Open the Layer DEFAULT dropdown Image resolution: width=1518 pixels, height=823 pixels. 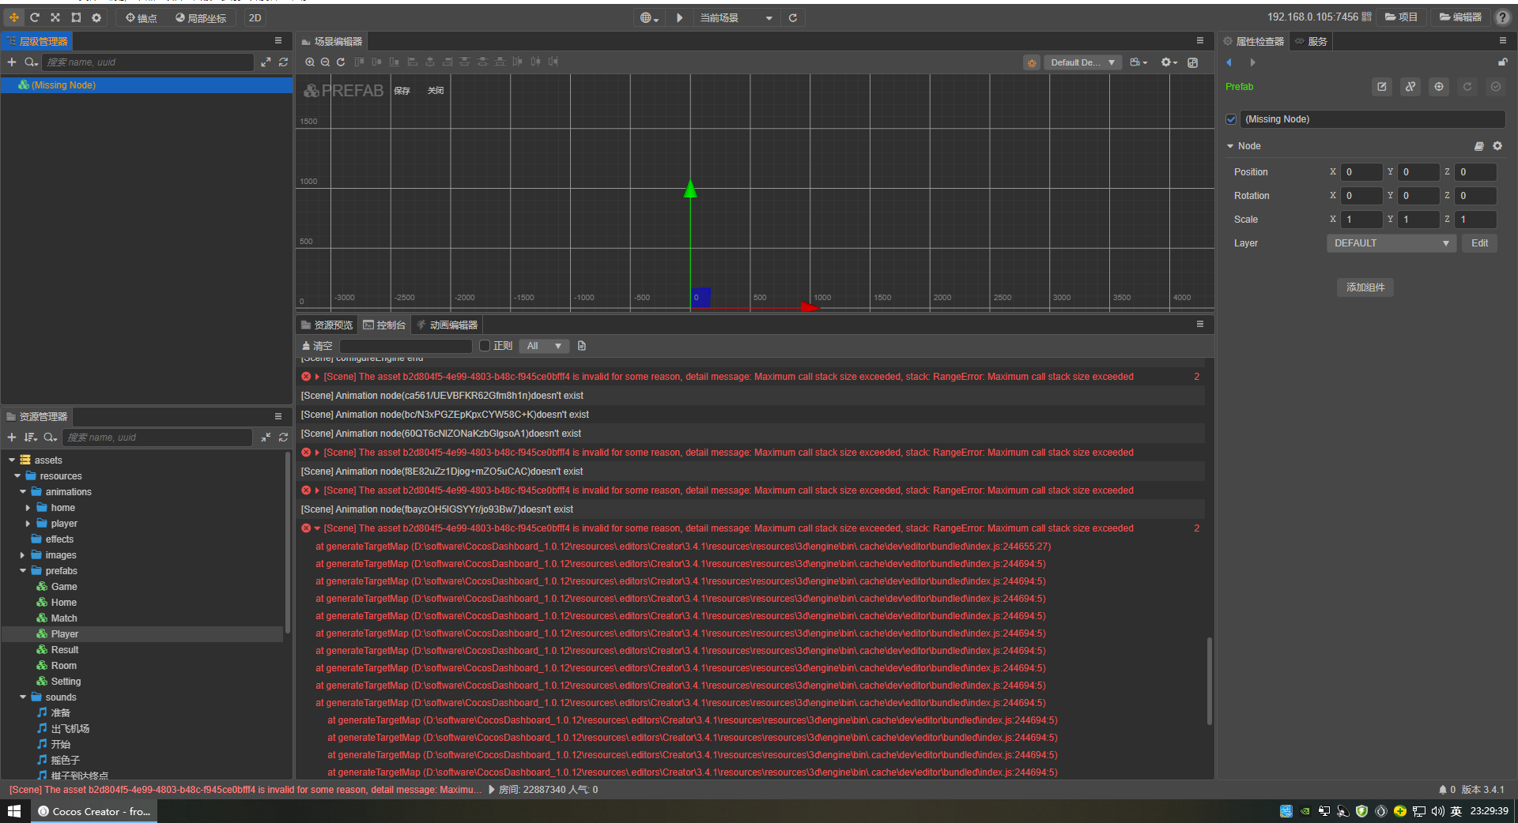tap(1391, 243)
